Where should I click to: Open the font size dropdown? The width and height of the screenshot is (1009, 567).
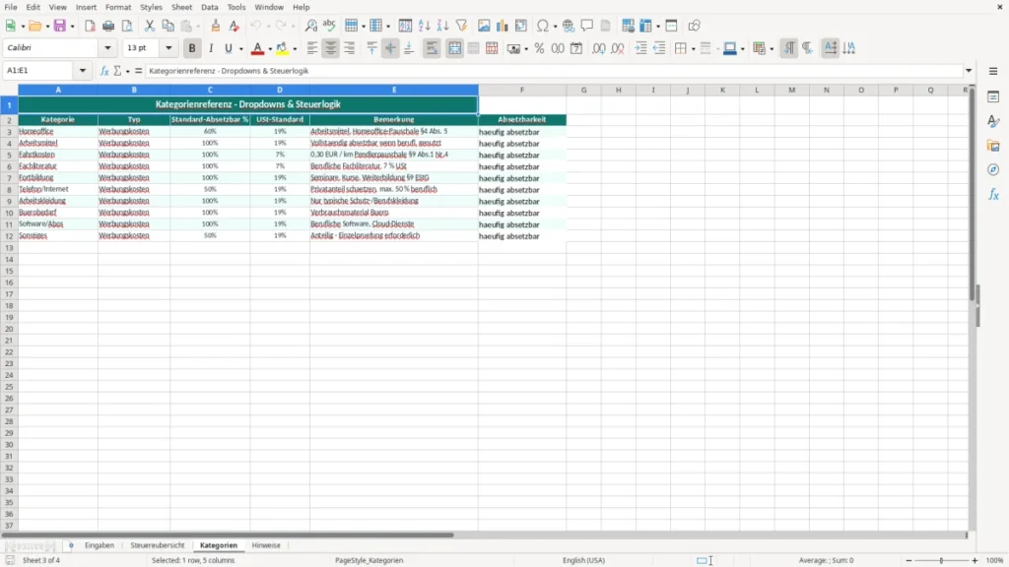(168, 47)
